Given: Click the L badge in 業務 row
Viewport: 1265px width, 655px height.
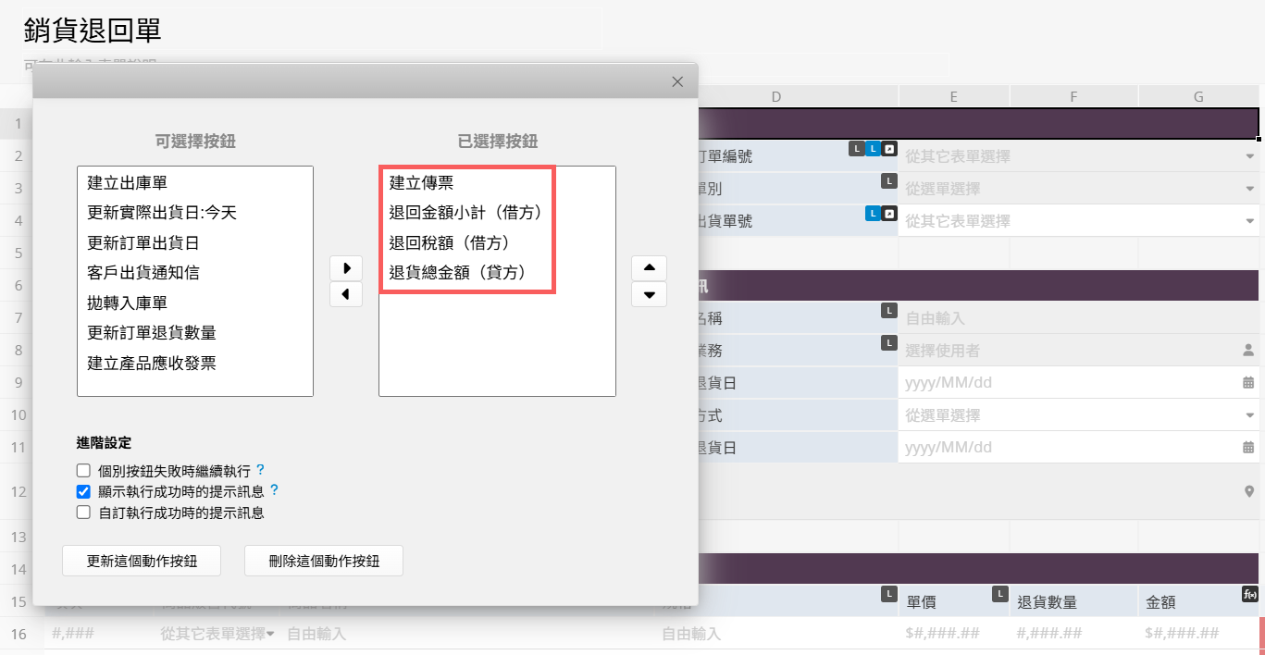Looking at the screenshot, I should [x=888, y=342].
